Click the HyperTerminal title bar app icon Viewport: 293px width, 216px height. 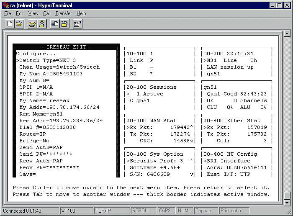point(6,5)
